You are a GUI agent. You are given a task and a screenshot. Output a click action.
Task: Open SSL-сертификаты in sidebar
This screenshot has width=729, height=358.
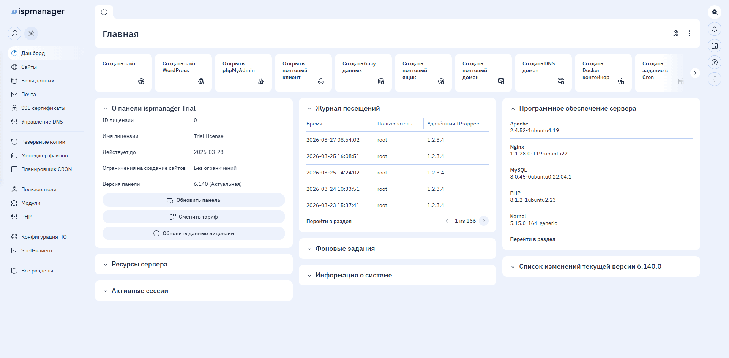click(x=43, y=108)
